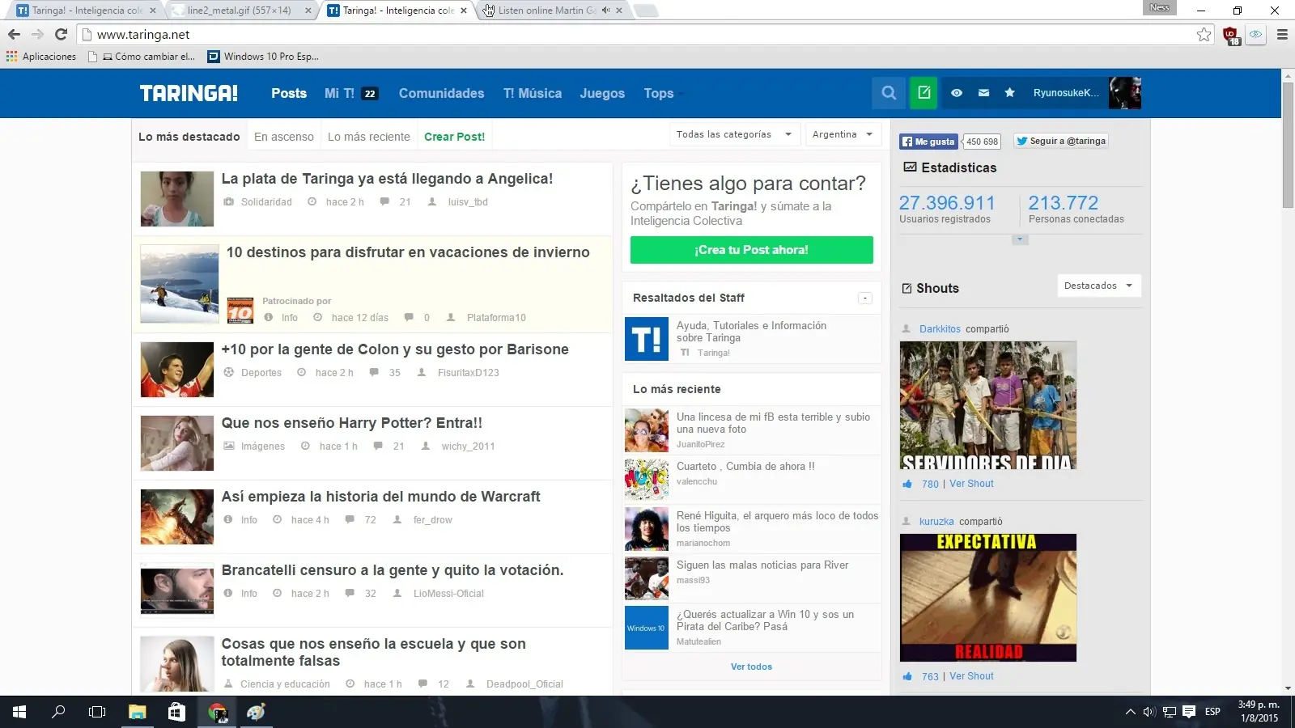This screenshot has height=728, width=1295.
Task: Like the Darkkitos shout thumbs-up icon
Action: pyautogui.click(x=907, y=484)
